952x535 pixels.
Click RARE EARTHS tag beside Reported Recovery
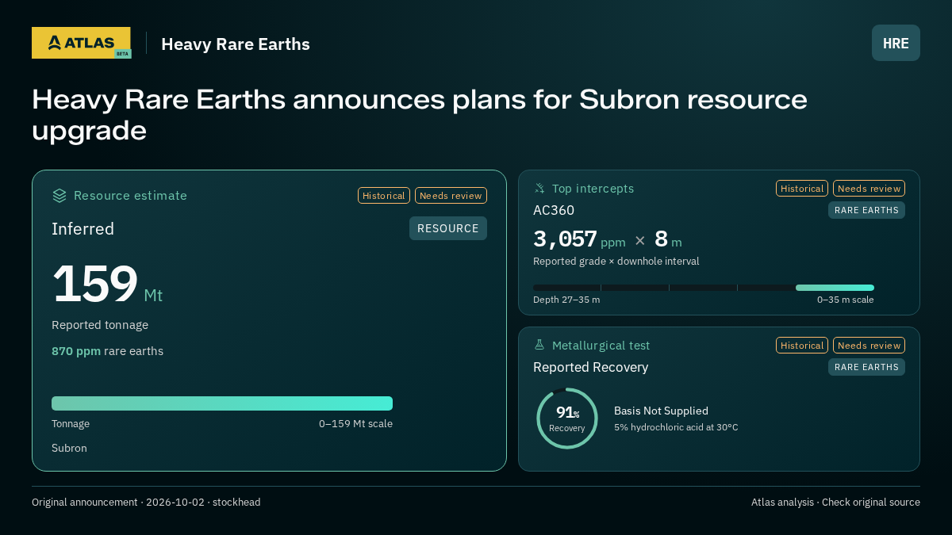pyautogui.click(x=866, y=367)
